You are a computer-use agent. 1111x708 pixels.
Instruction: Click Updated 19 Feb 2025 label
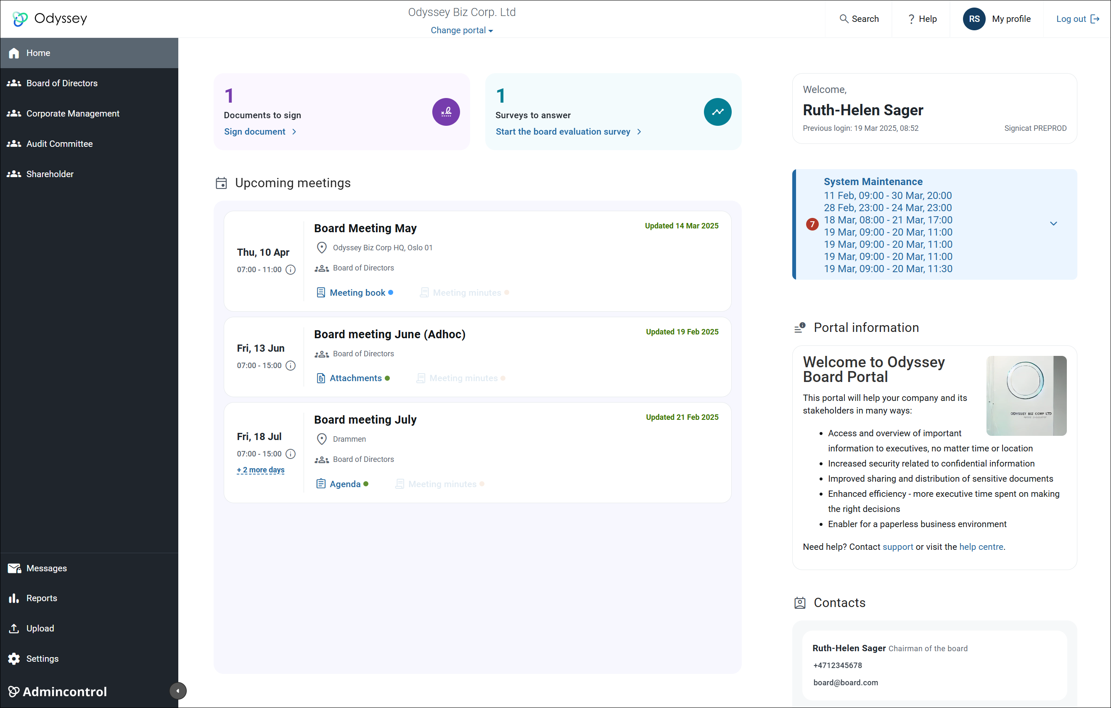click(682, 332)
